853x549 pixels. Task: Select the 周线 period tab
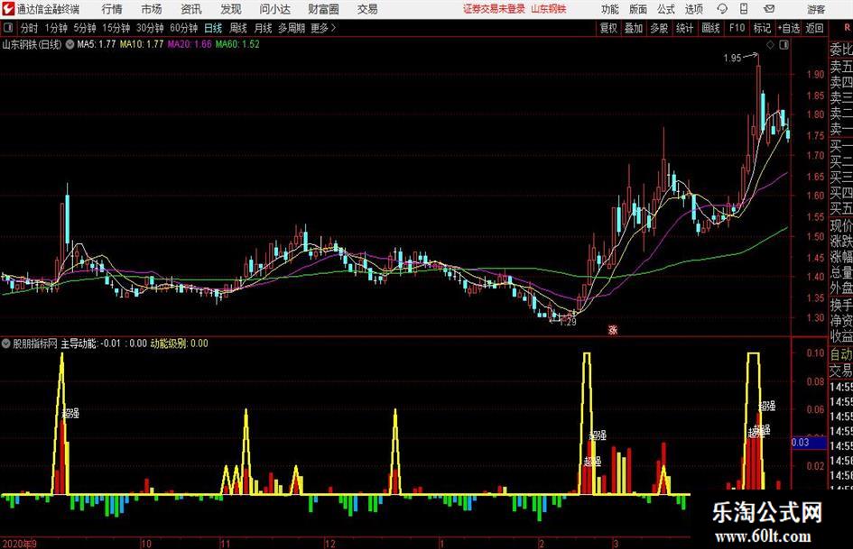[x=238, y=28]
